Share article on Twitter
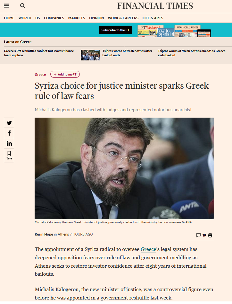Viewport: 232px width, 304px height. [9, 123]
